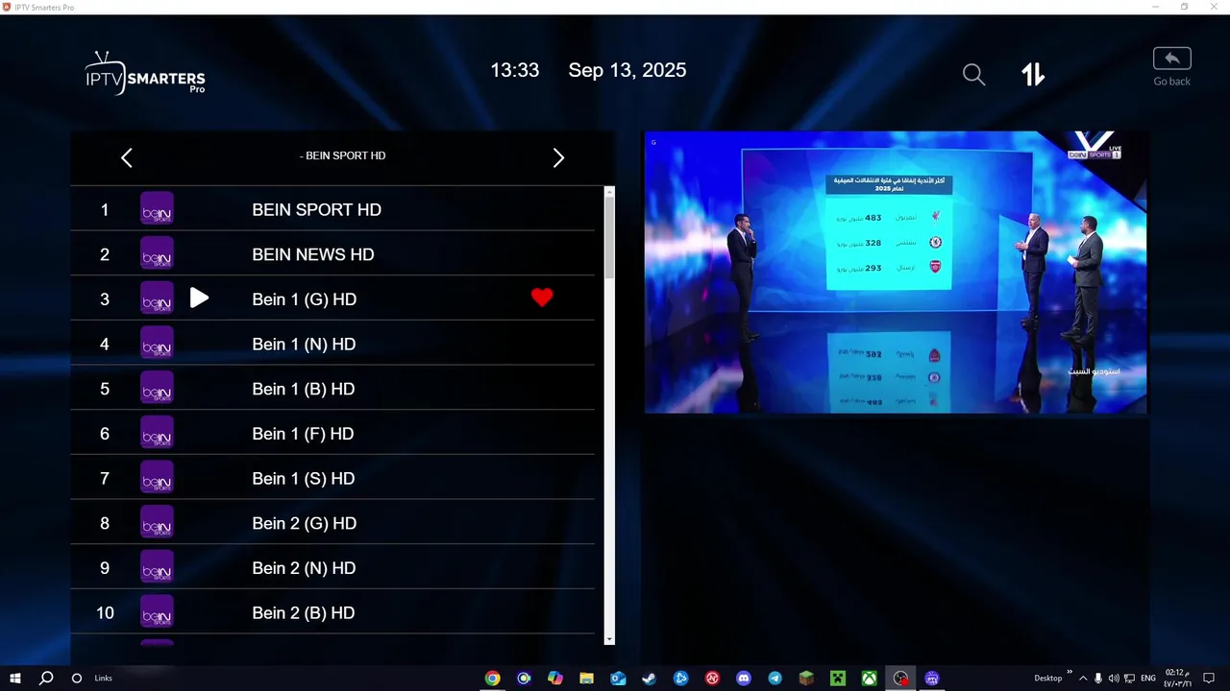Click the live video preview to go fullscreen
Viewport: 1230px width, 691px height.
click(x=896, y=273)
